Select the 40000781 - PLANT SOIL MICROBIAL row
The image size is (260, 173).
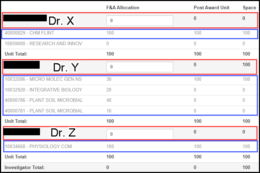pos(44,111)
